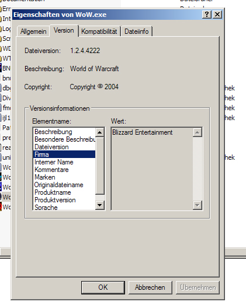Click the 1.2.4.4222 file version value
The width and height of the screenshot is (246, 302).
pyautogui.click(x=85, y=51)
